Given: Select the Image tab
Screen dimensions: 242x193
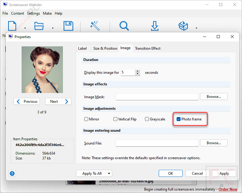Looking at the screenshot, I should click(125, 48).
